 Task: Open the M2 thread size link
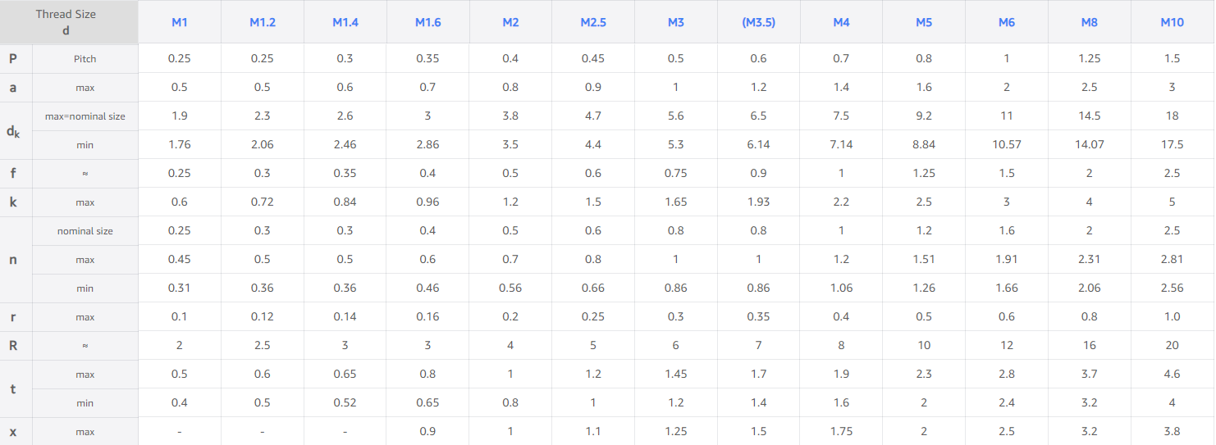(x=510, y=22)
